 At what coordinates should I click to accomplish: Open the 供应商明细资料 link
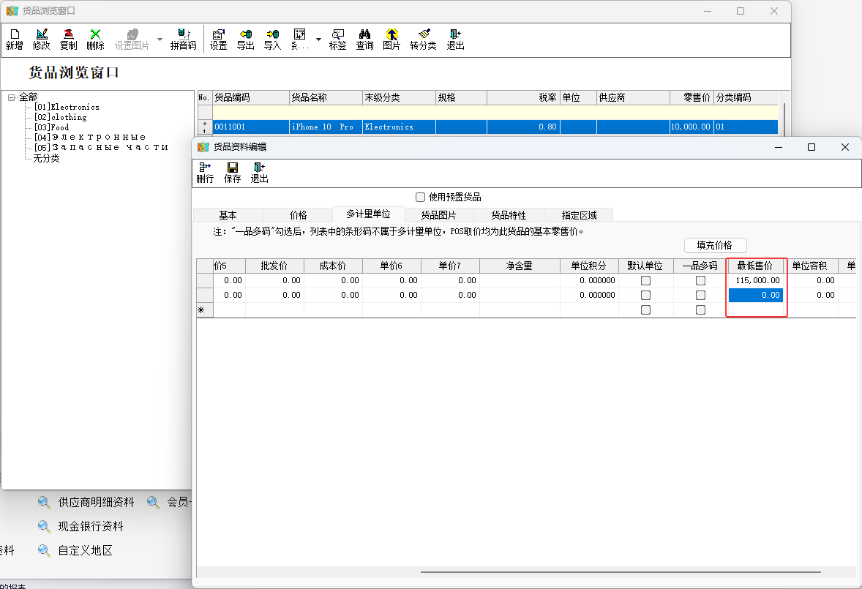(x=96, y=502)
